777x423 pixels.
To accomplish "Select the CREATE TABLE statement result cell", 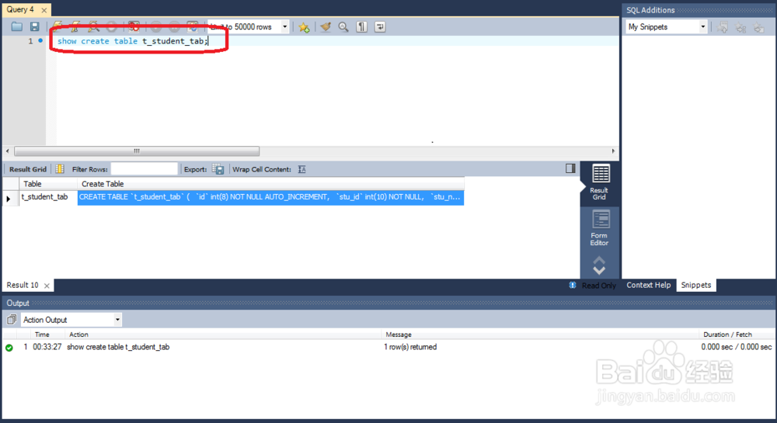I will tap(270, 197).
